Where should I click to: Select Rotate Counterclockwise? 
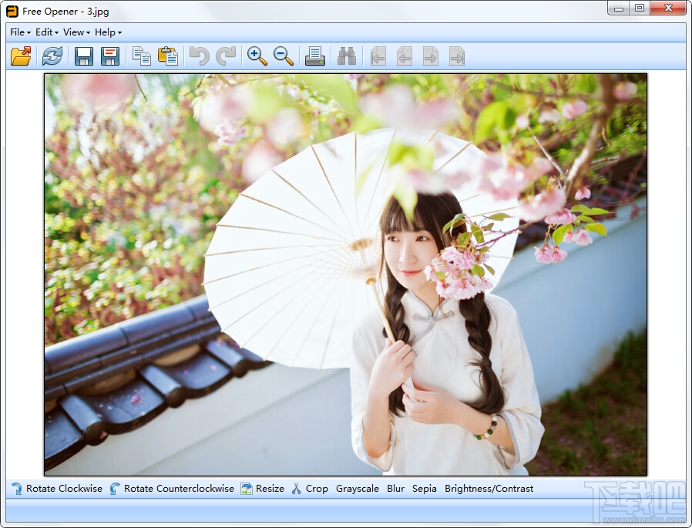(x=172, y=489)
